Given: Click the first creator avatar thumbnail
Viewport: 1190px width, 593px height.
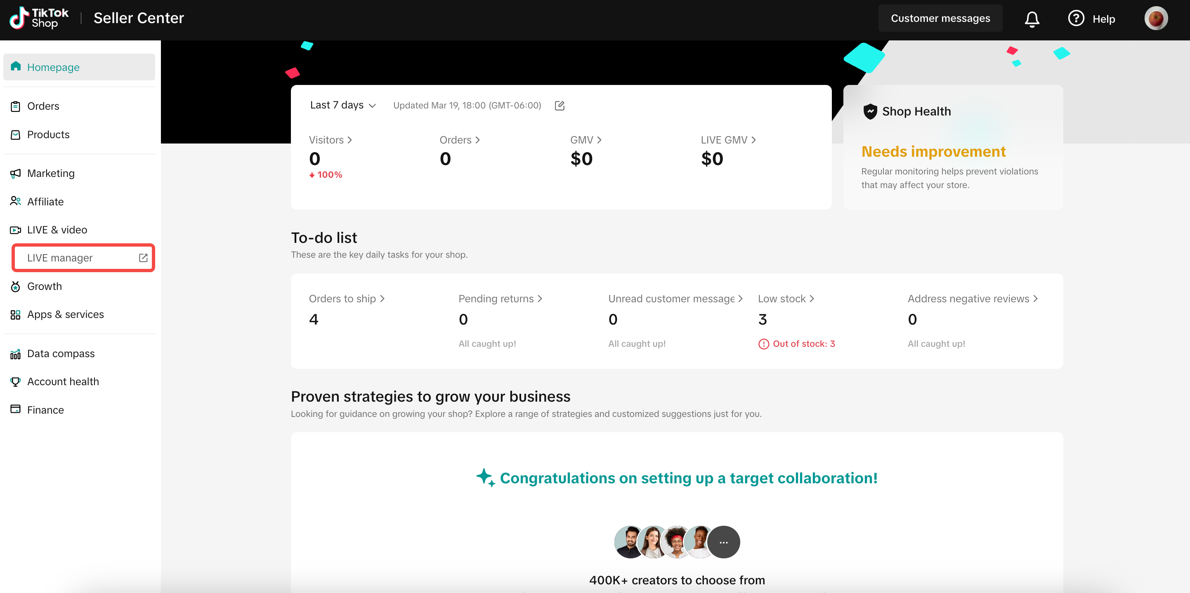Looking at the screenshot, I should click(629, 542).
